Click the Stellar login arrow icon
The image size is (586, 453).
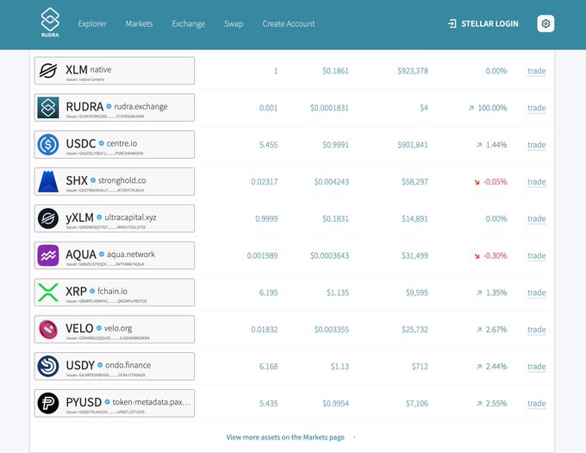pos(452,24)
